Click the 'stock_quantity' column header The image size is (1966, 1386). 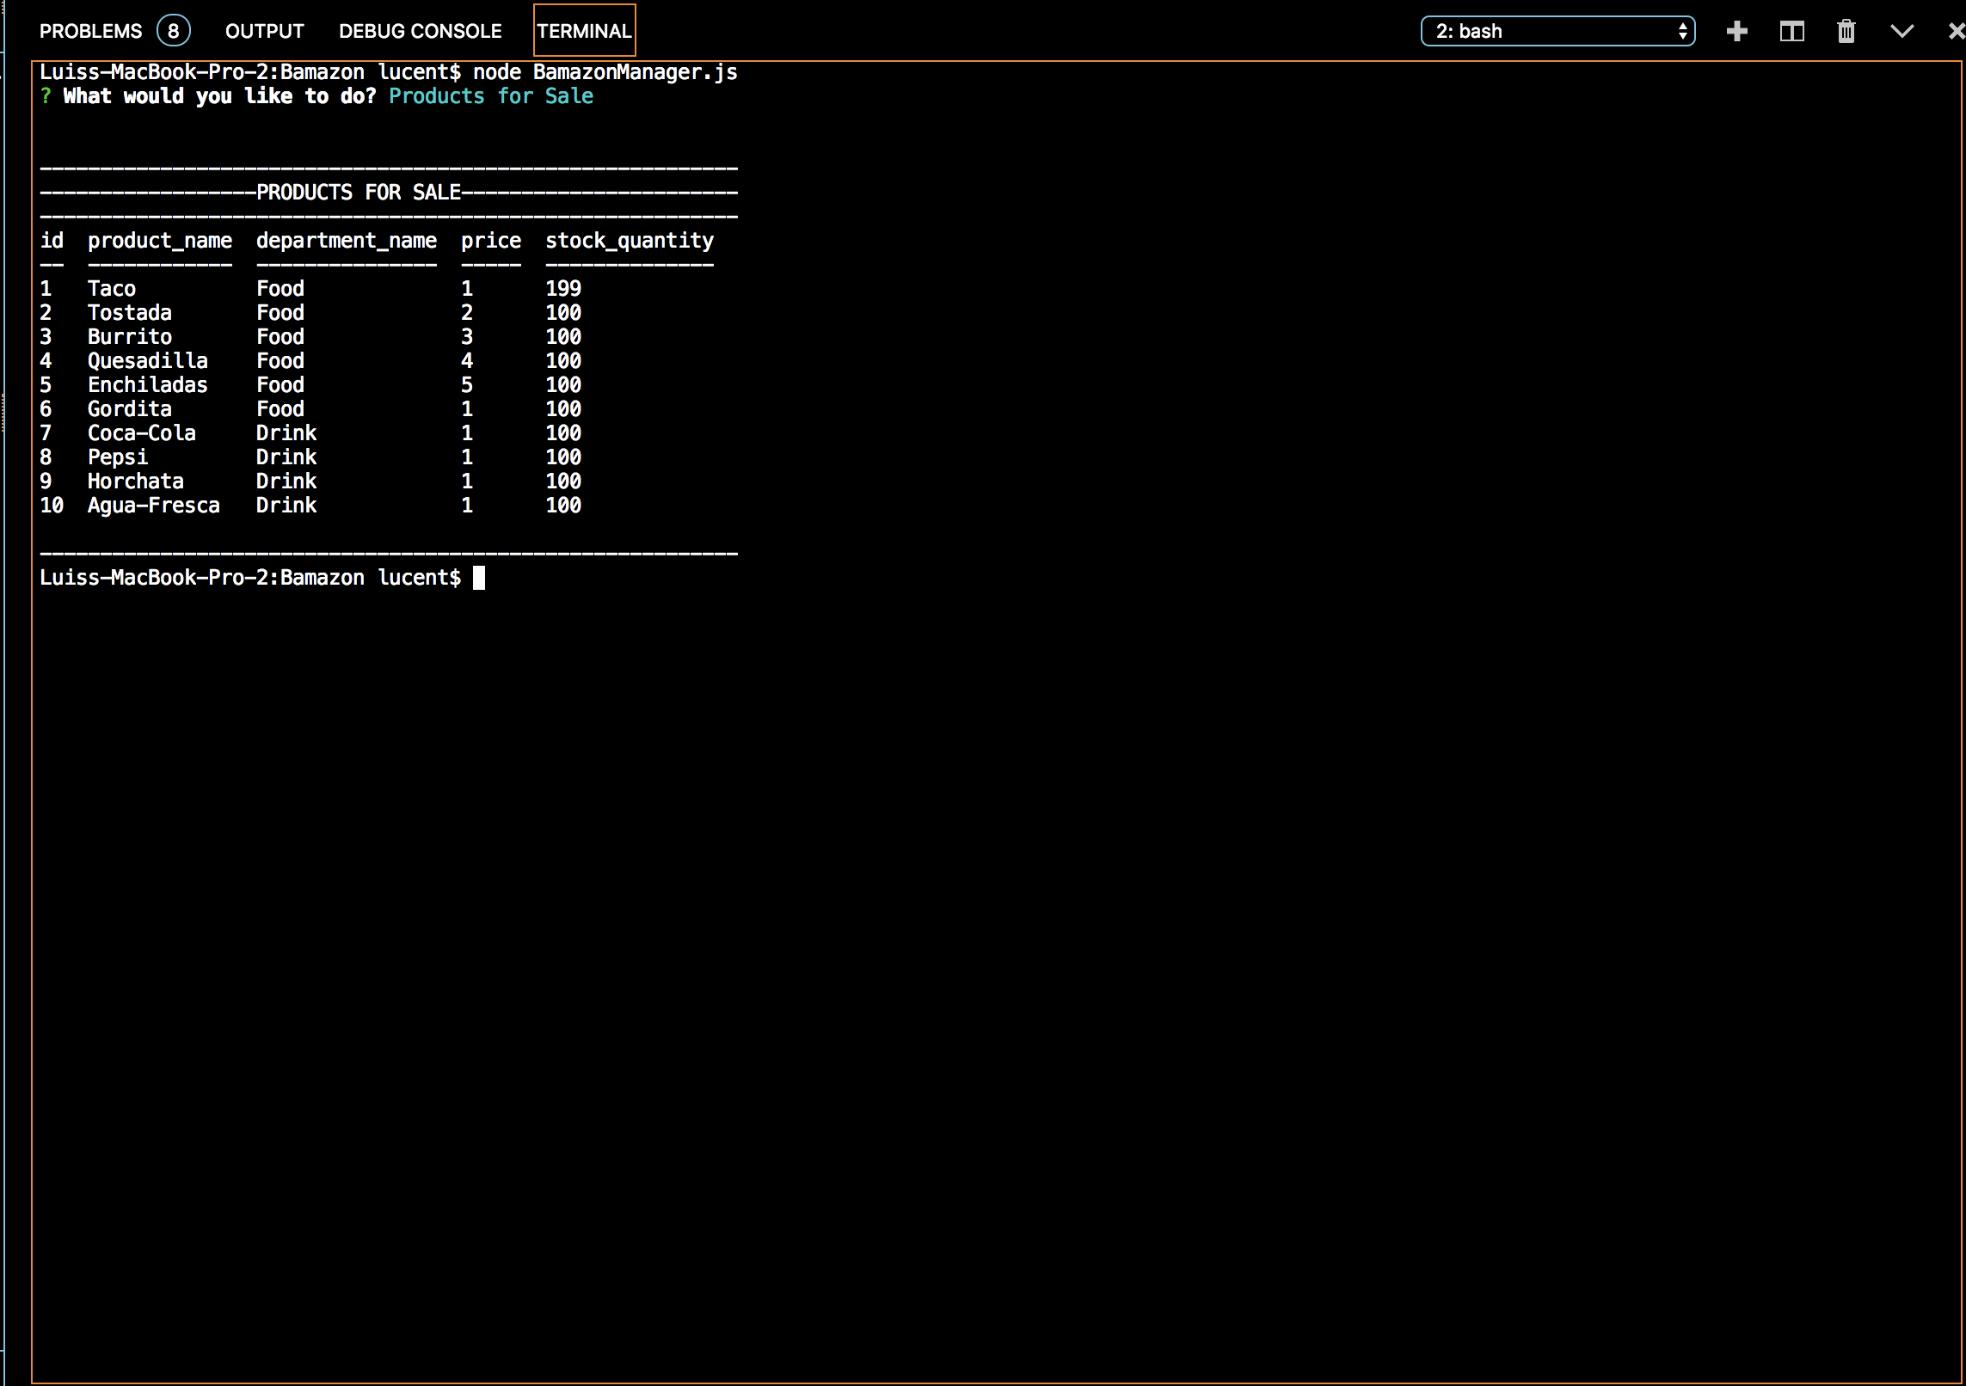[x=629, y=241]
